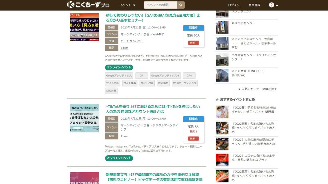Select the GA4 tag
Viewport: 328px width, 184px height.
tap(189, 76)
